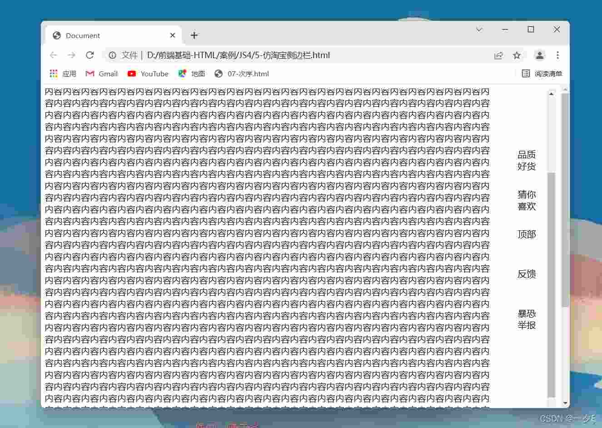602x428 pixels.
Task: Jump to 猜你喜欢 section in sidebar
Action: tap(527, 200)
